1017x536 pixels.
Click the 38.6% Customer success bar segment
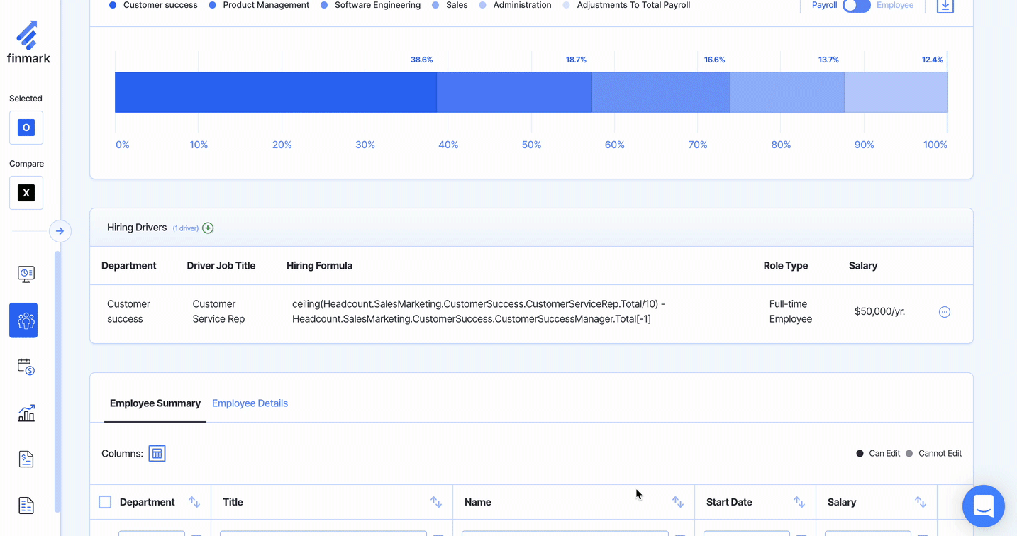point(275,92)
